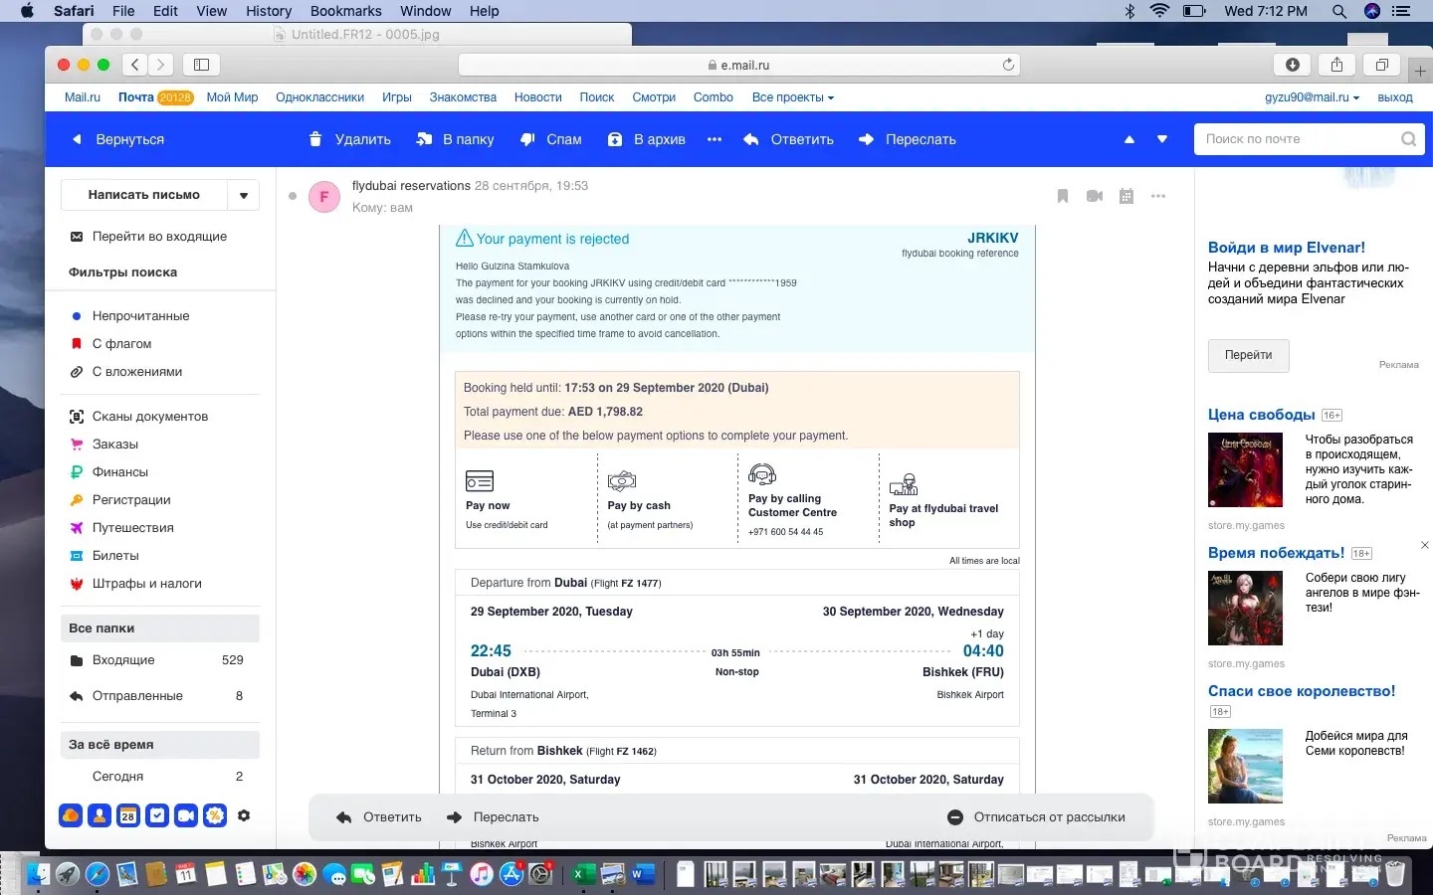Click the Delete (Удалить) trash icon
The image size is (1433, 895).
315,139
